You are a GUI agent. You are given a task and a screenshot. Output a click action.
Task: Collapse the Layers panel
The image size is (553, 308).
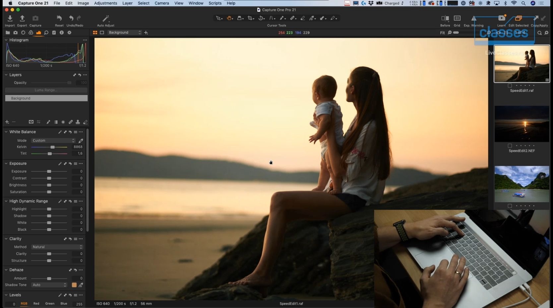[x=6, y=75]
